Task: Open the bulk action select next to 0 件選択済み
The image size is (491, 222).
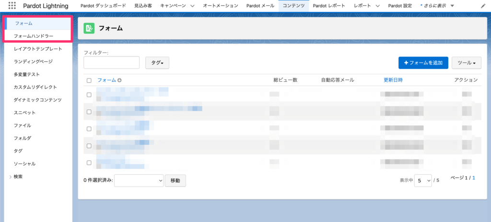Action: tap(139, 180)
